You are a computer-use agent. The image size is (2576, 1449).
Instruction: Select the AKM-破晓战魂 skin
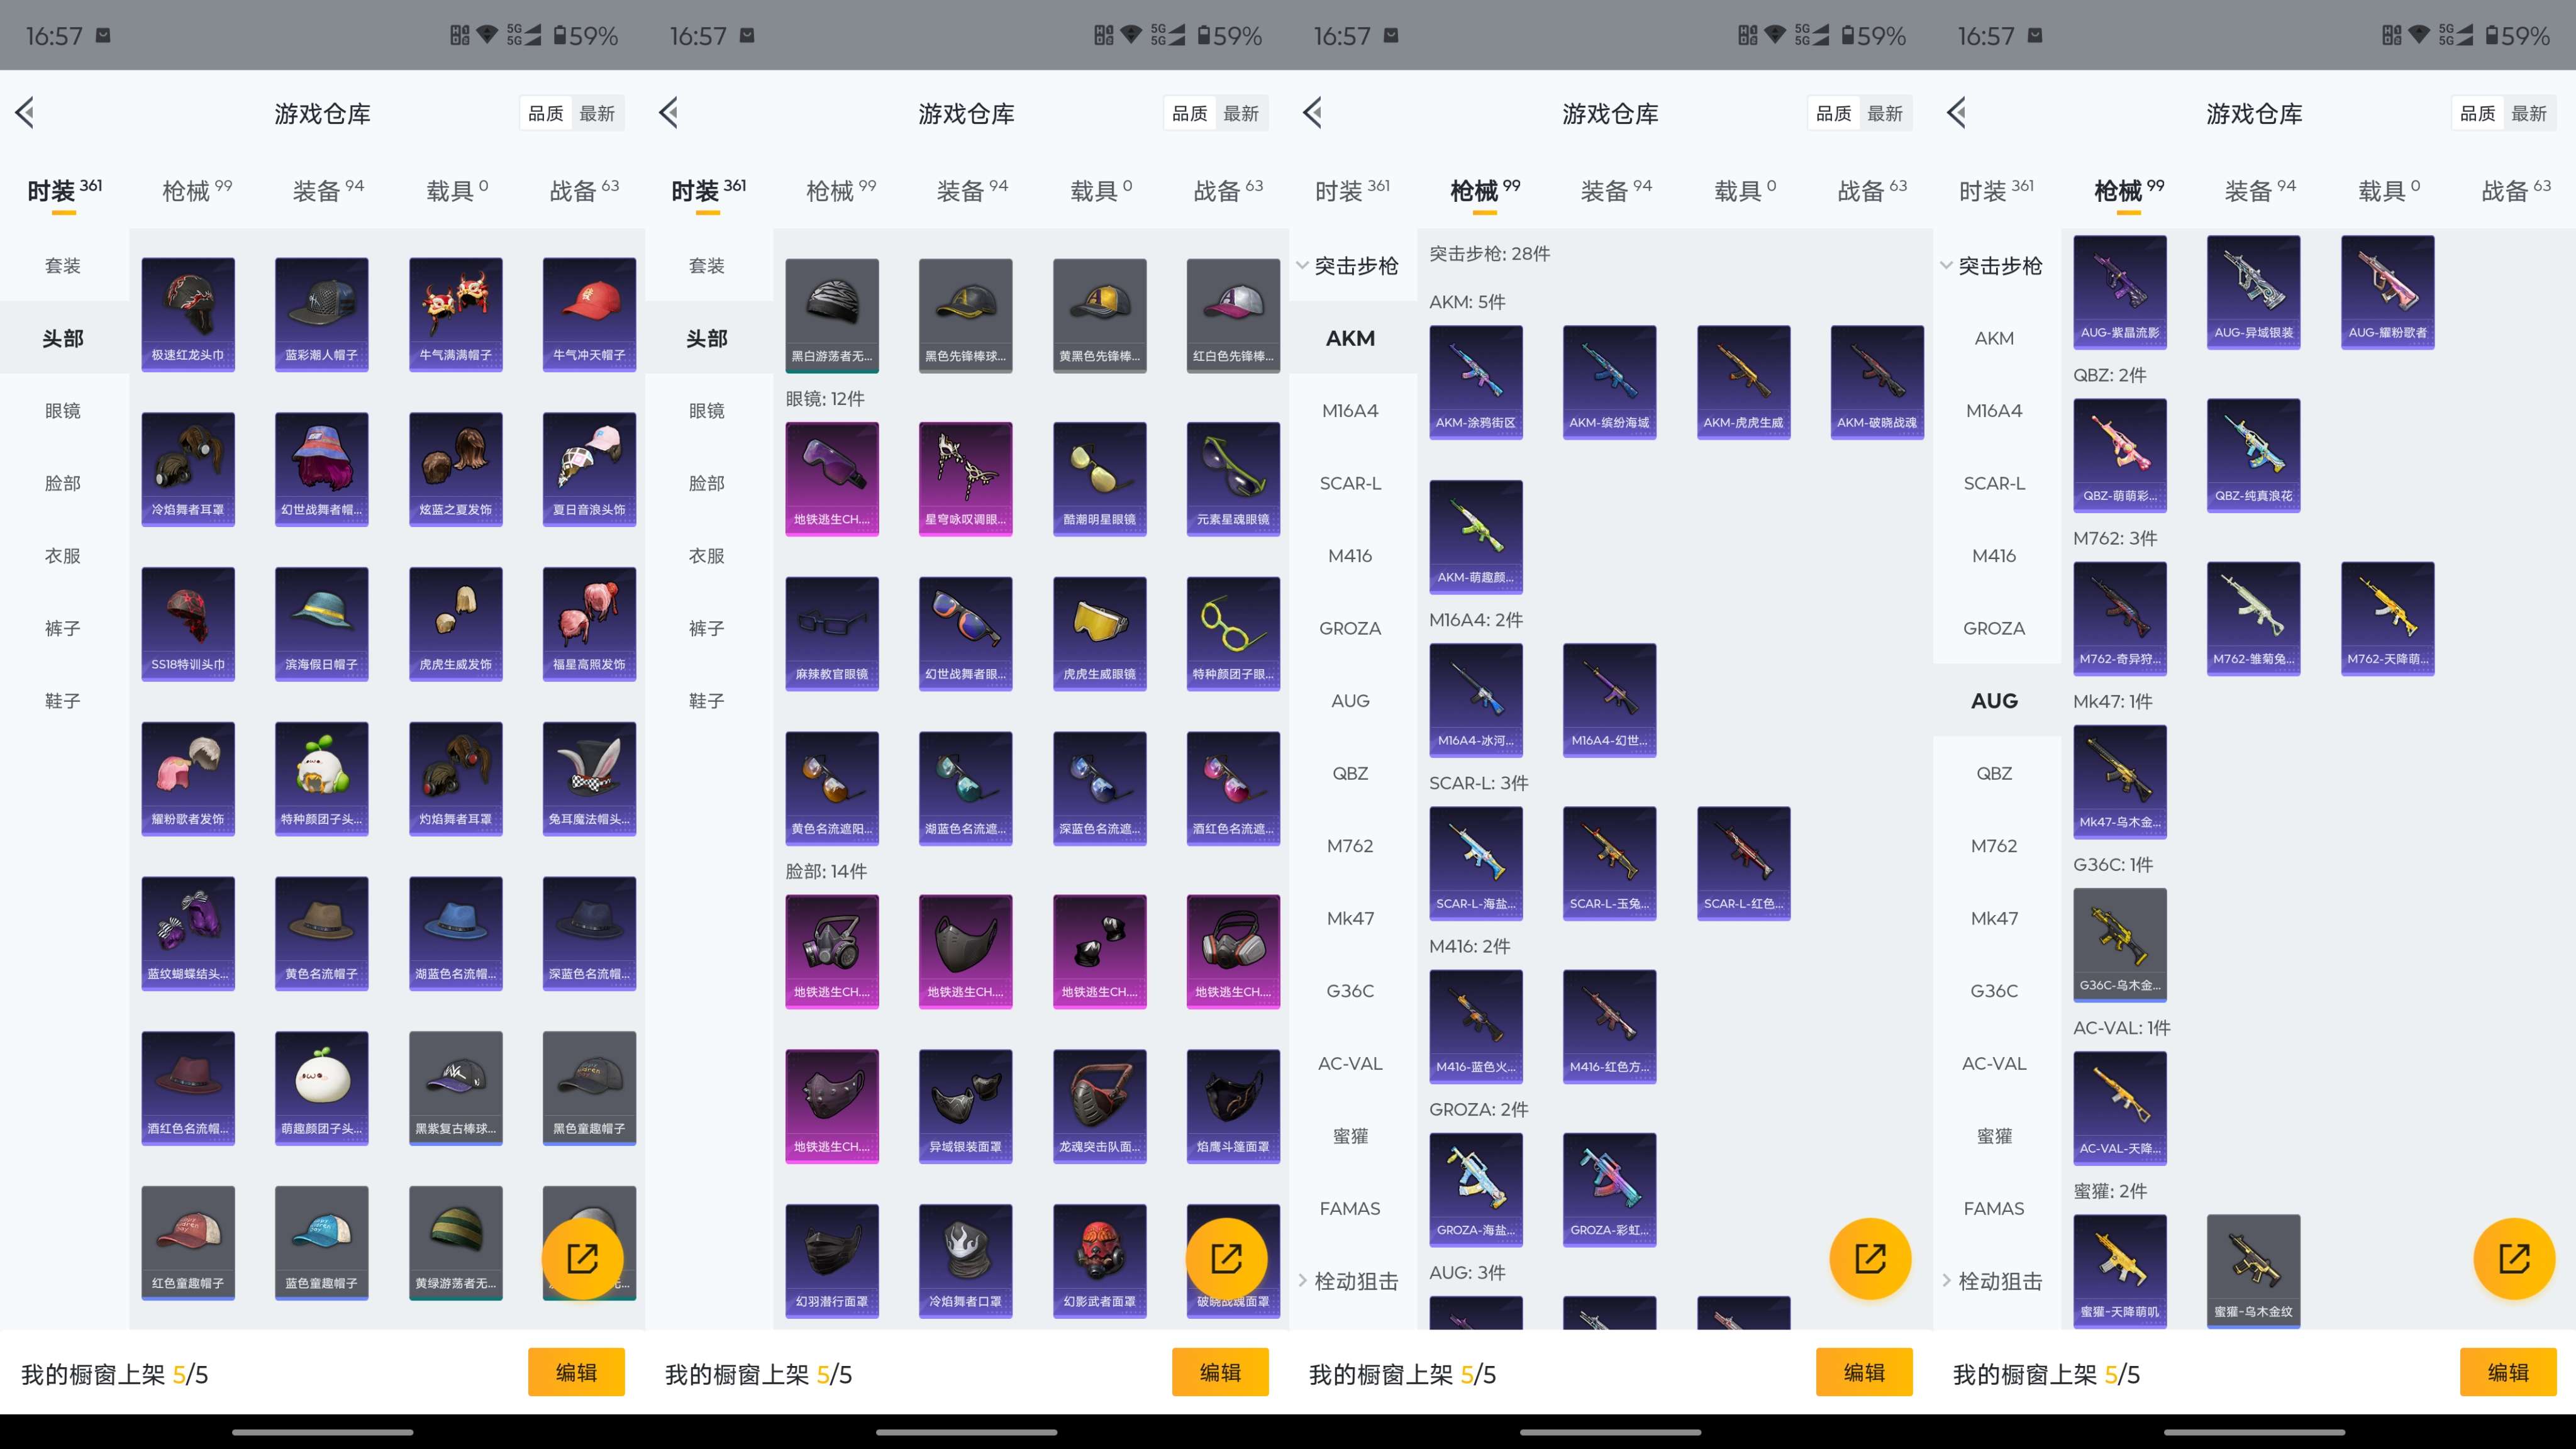click(x=1877, y=383)
